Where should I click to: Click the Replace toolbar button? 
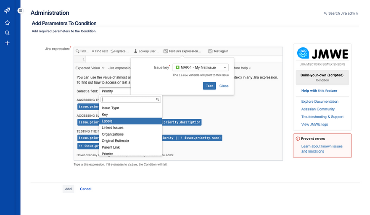click(x=120, y=51)
